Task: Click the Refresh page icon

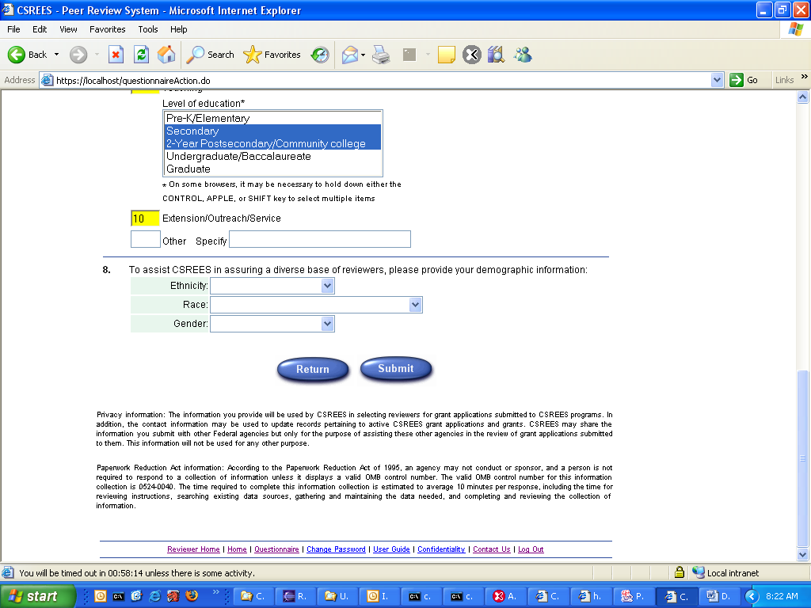Action: 141,55
